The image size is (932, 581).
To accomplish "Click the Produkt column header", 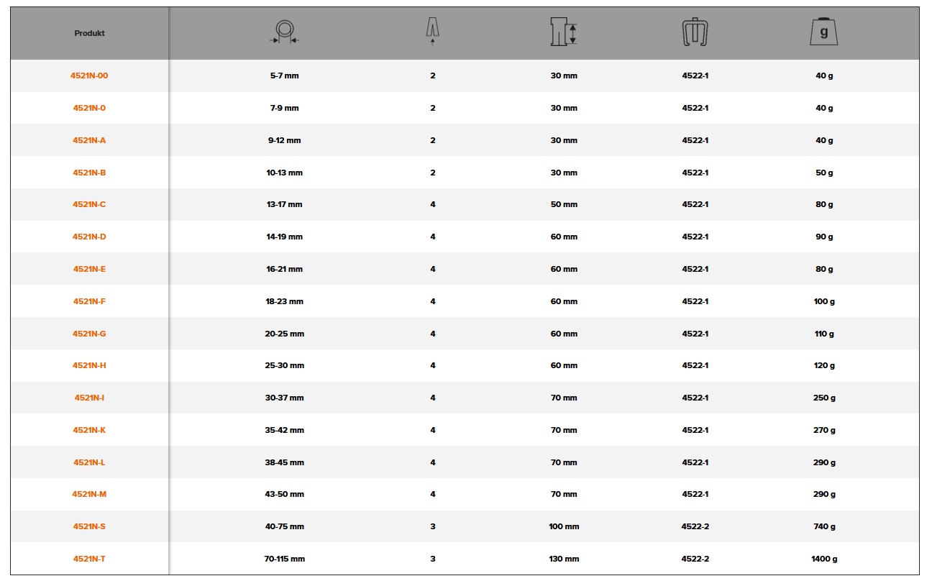I will [89, 34].
